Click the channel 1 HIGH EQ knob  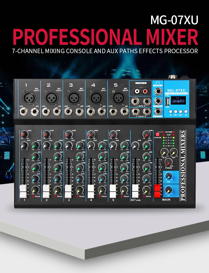(36, 145)
